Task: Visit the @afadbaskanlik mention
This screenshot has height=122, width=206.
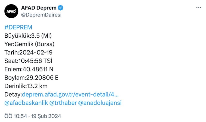Action: [26, 103]
